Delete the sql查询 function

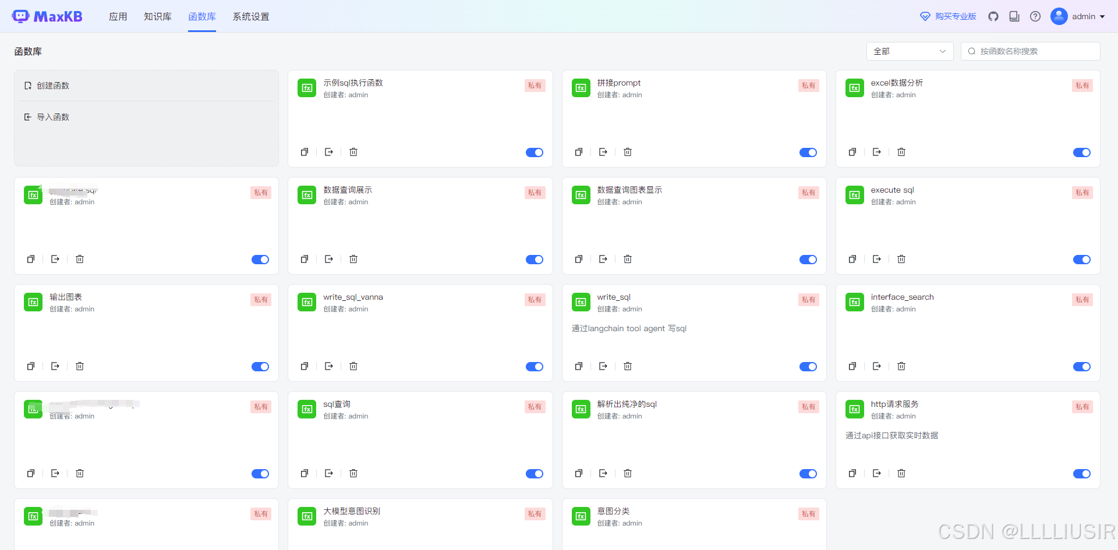[353, 473]
